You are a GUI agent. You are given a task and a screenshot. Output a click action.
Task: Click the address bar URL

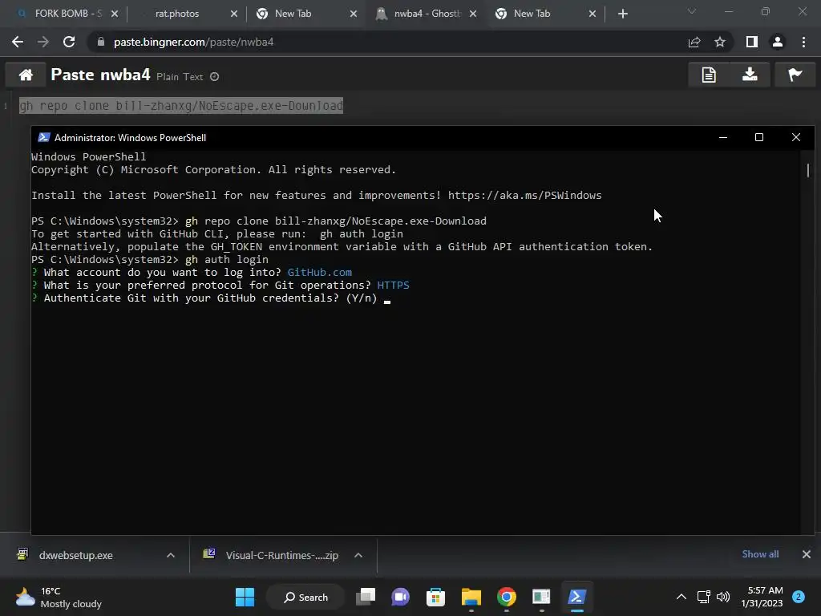(194, 42)
